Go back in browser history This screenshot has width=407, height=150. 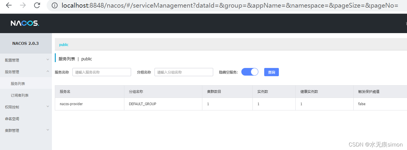[9, 5]
